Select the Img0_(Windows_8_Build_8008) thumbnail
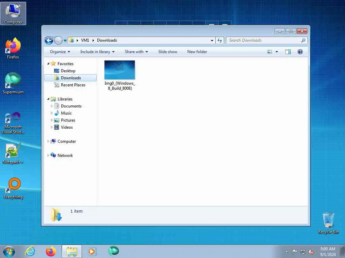The image size is (345, 258). coord(120,70)
